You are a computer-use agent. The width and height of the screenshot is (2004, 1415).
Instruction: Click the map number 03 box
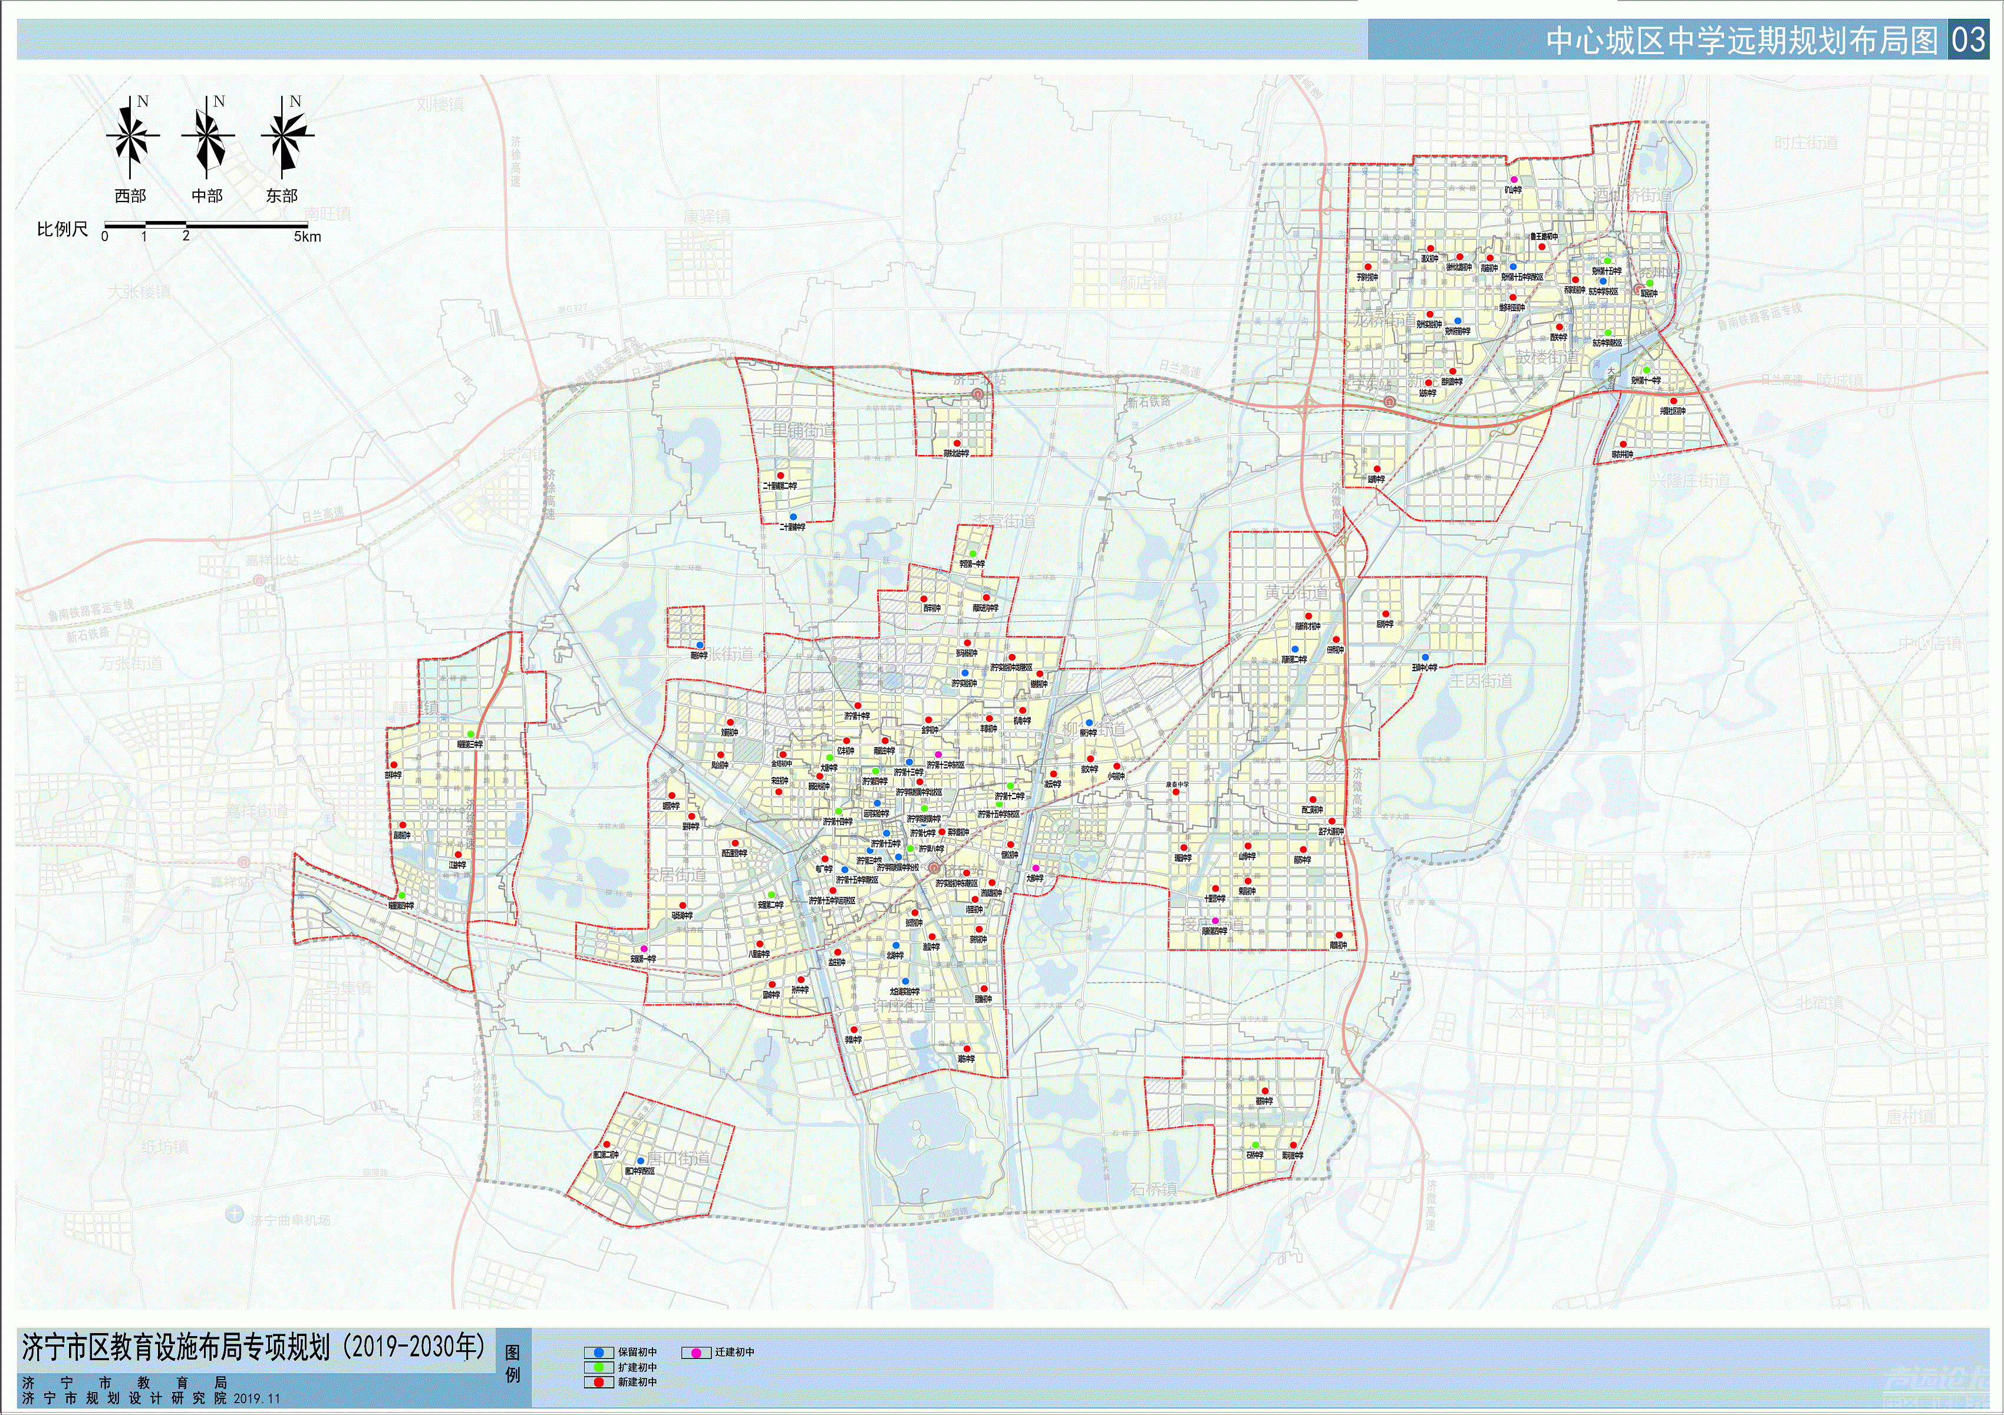click(1968, 40)
